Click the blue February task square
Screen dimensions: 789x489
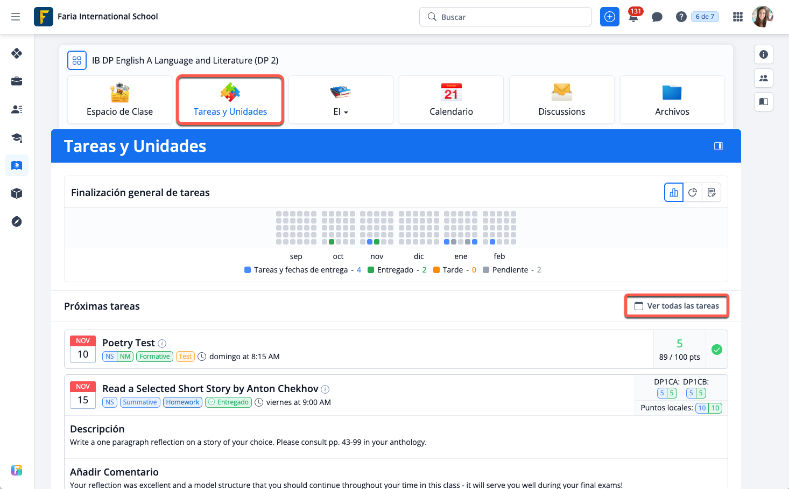pos(492,242)
